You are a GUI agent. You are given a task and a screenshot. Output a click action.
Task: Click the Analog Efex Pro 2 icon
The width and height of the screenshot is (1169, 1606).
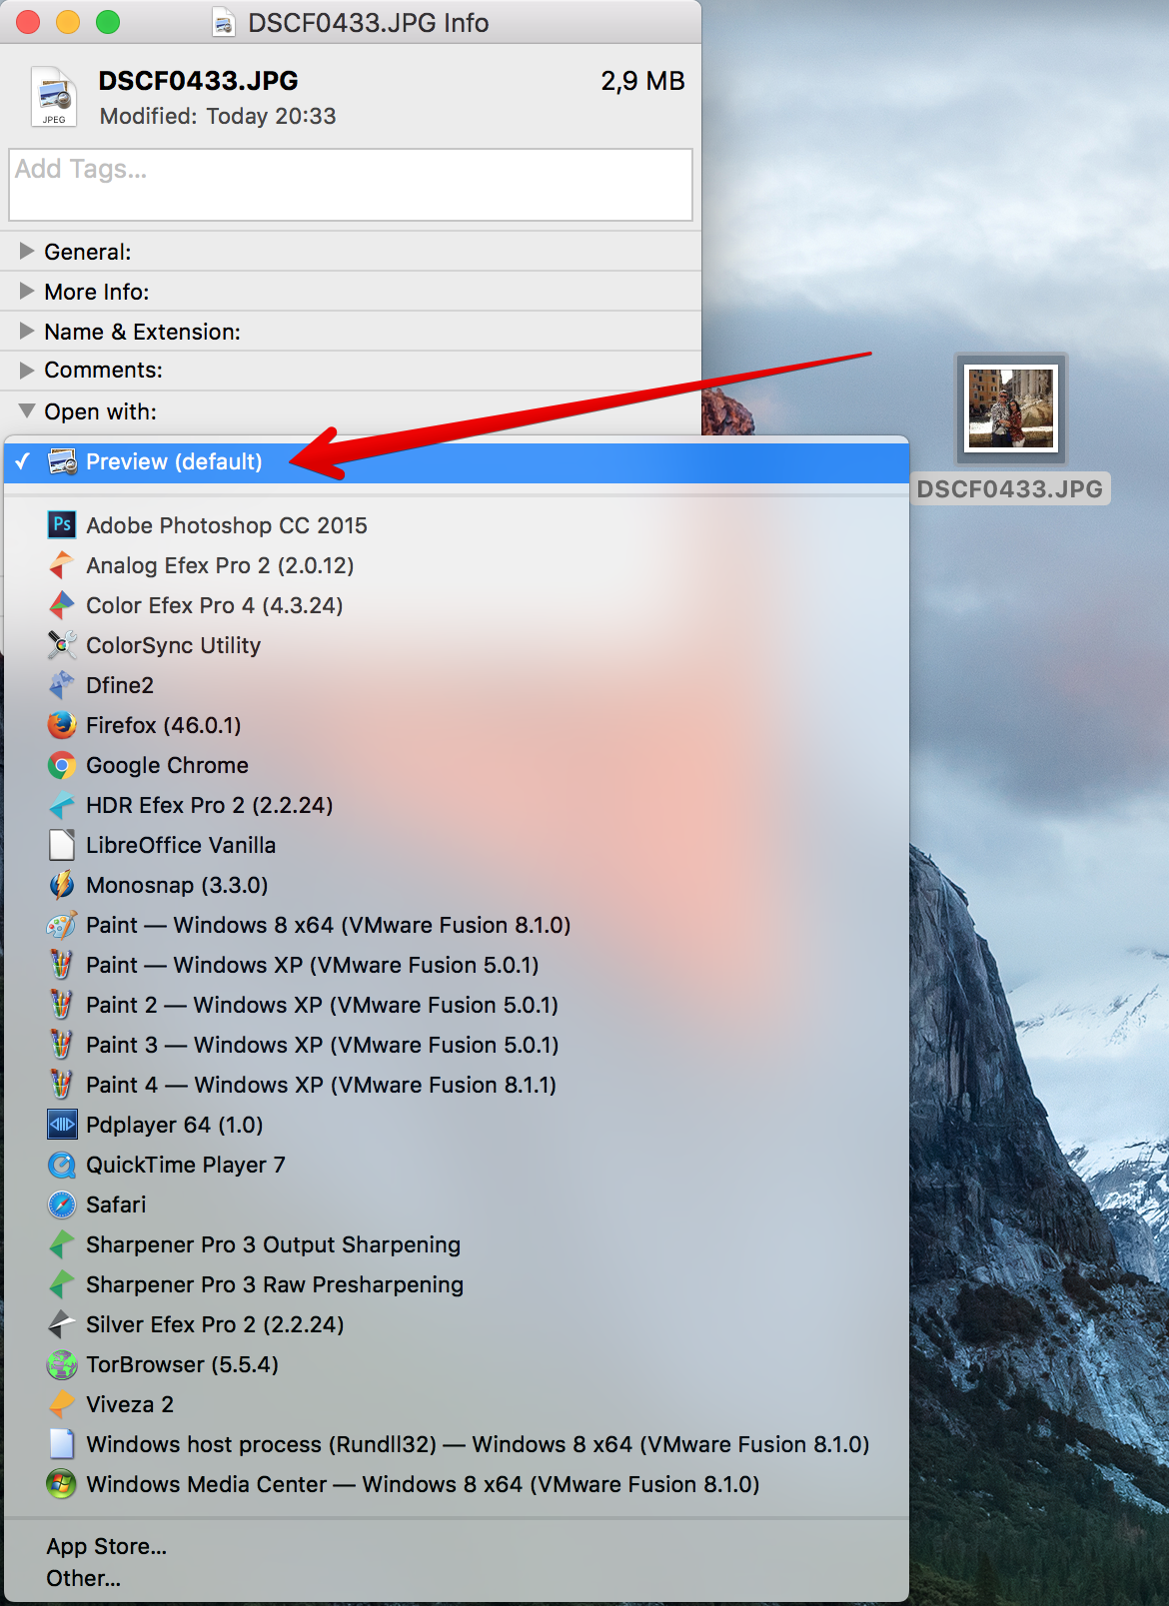(x=62, y=564)
